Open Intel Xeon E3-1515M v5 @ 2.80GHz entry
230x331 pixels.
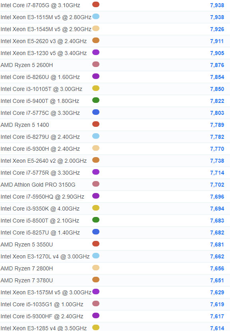click(x=46, y=17)
